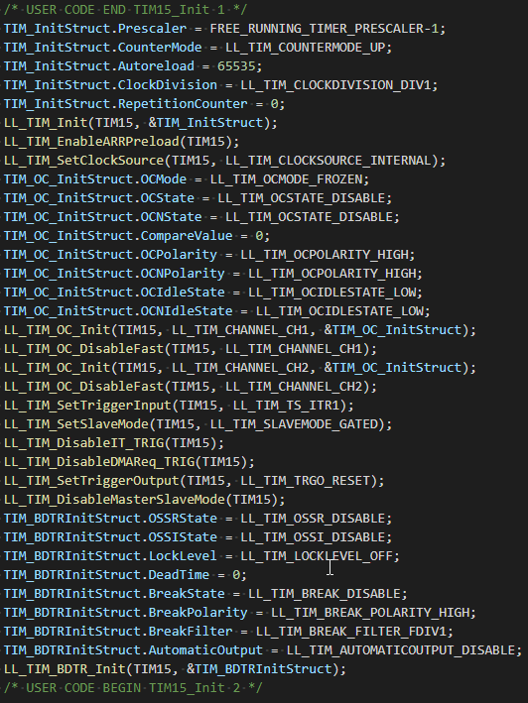Click the RepetitionCounter field name
This screenshot has width=528, height=703.
pos(183,103)
